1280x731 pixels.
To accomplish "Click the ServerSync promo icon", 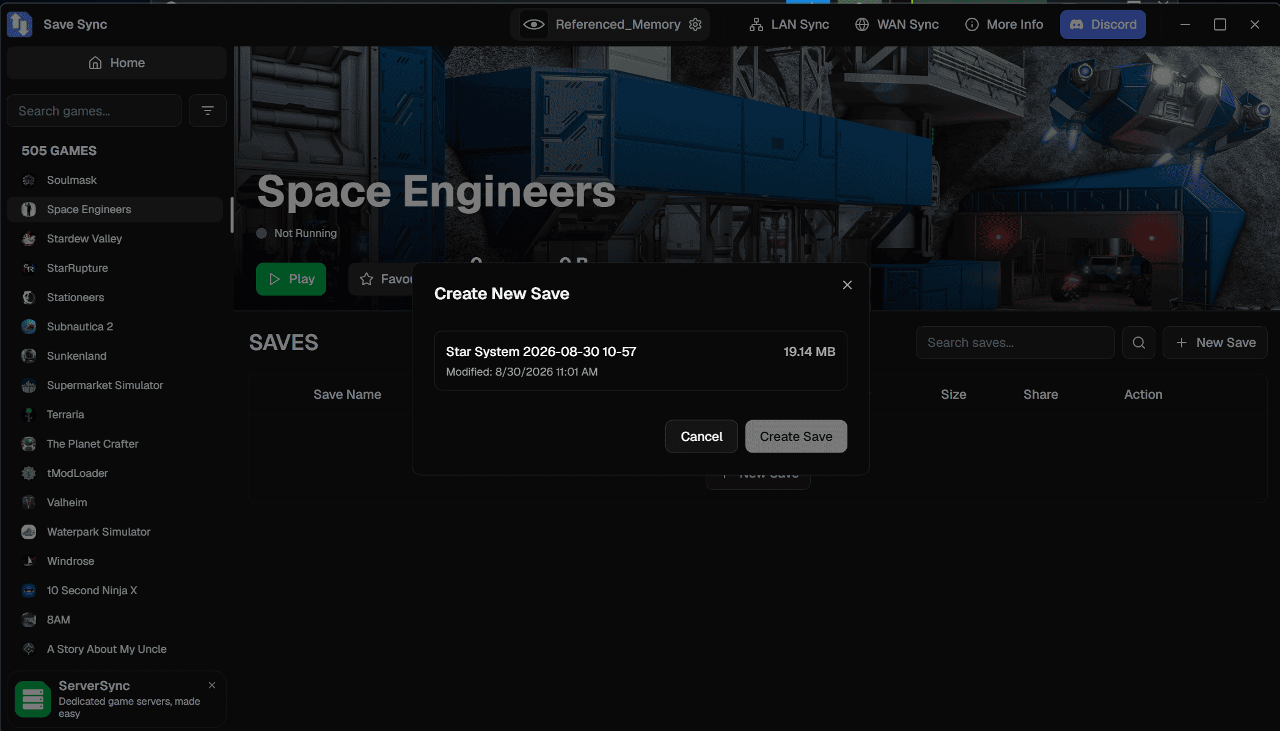I will [x=33, y=699].
